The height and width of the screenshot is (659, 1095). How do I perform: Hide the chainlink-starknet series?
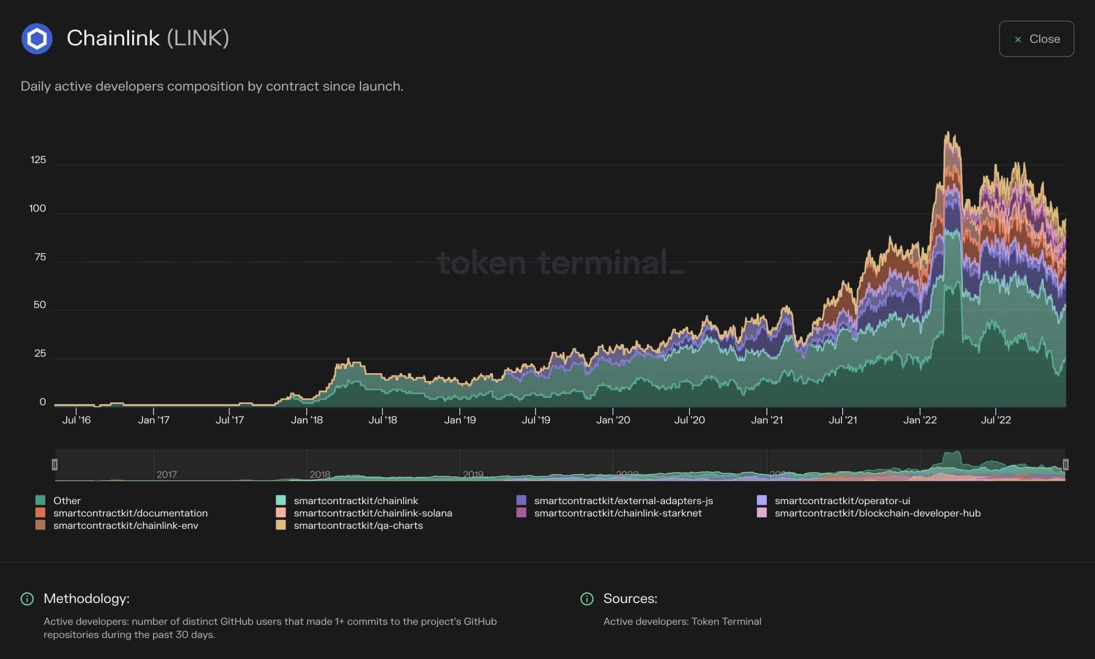(617, 513)
